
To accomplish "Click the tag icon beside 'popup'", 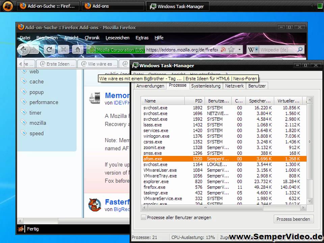I will (24, 91).
